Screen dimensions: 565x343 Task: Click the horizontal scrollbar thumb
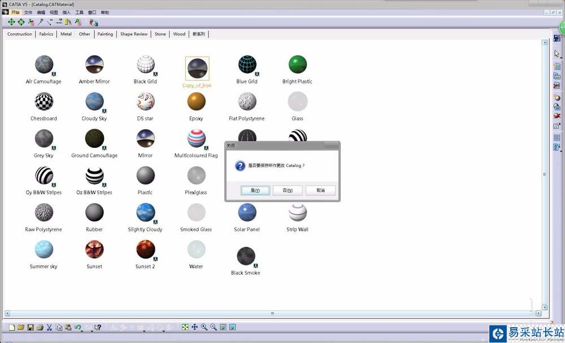tap(272, 314)
